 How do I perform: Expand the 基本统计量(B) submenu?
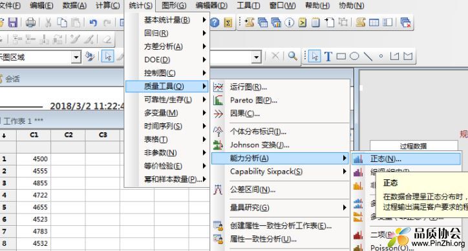pos(167,20)
